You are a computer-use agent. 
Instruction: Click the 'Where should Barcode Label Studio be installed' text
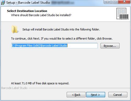(41, 15)
